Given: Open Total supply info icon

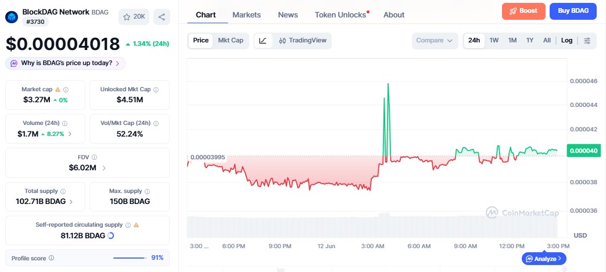Looking at the screenshot, I should point(63,191).
